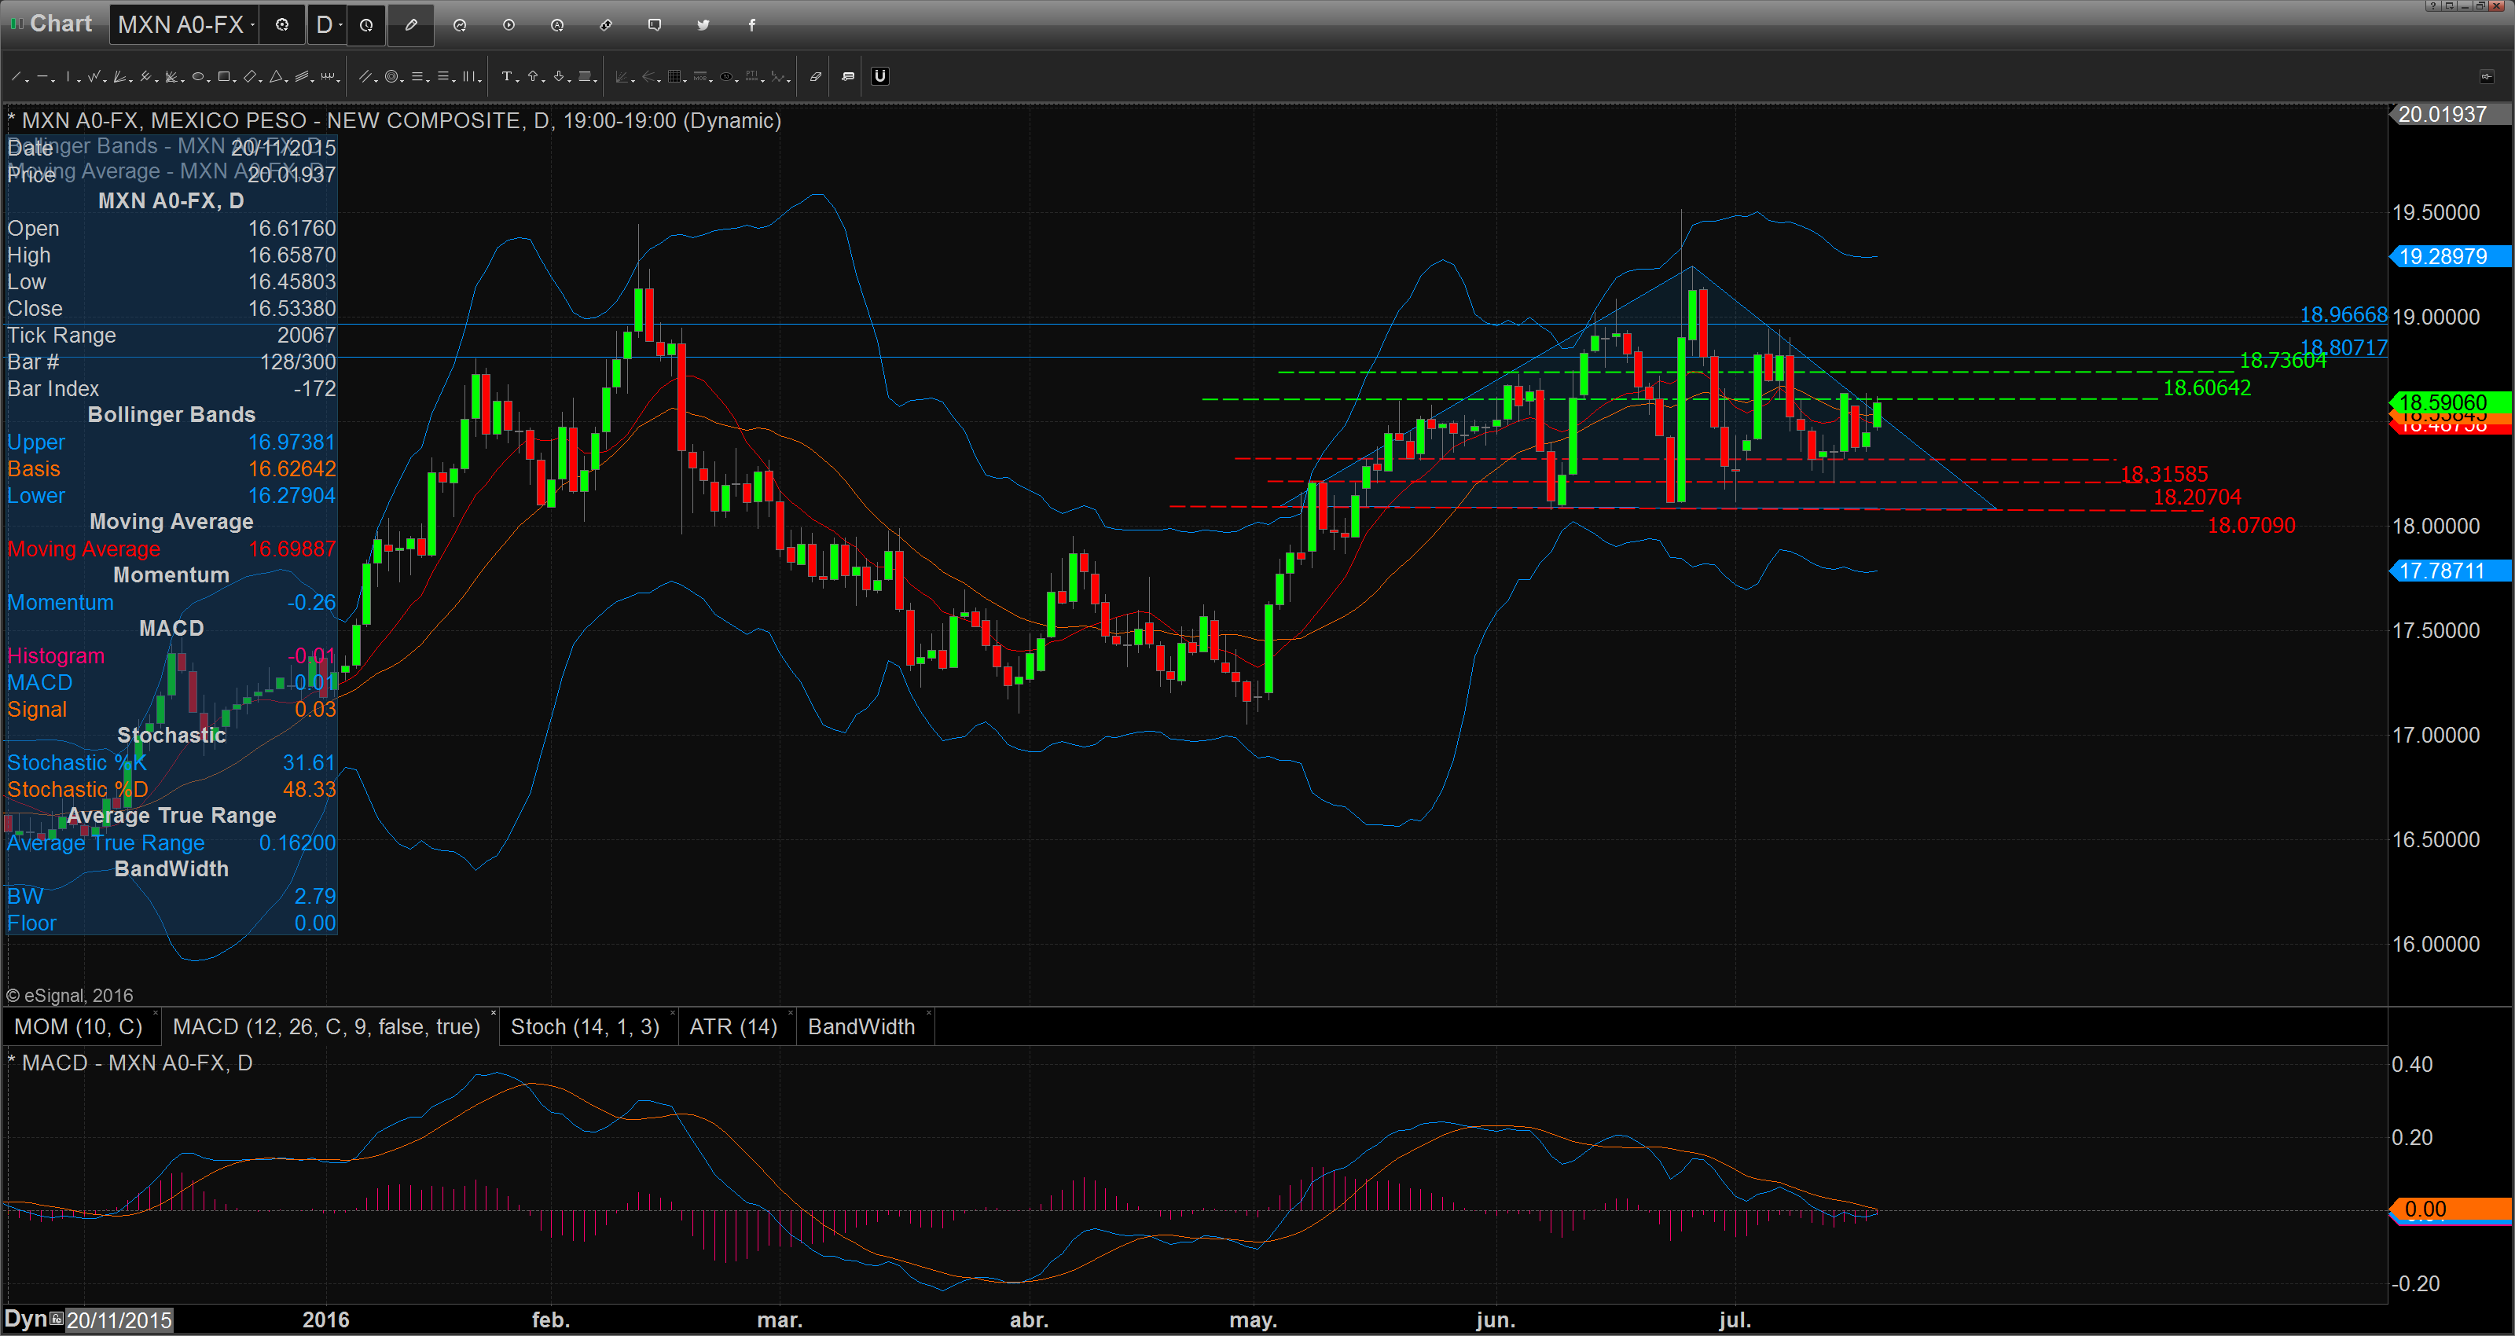Screen dimensions: 2515x1336
Task: Select the Fibonacci retracement lines tool
Action: pos(417,76)
